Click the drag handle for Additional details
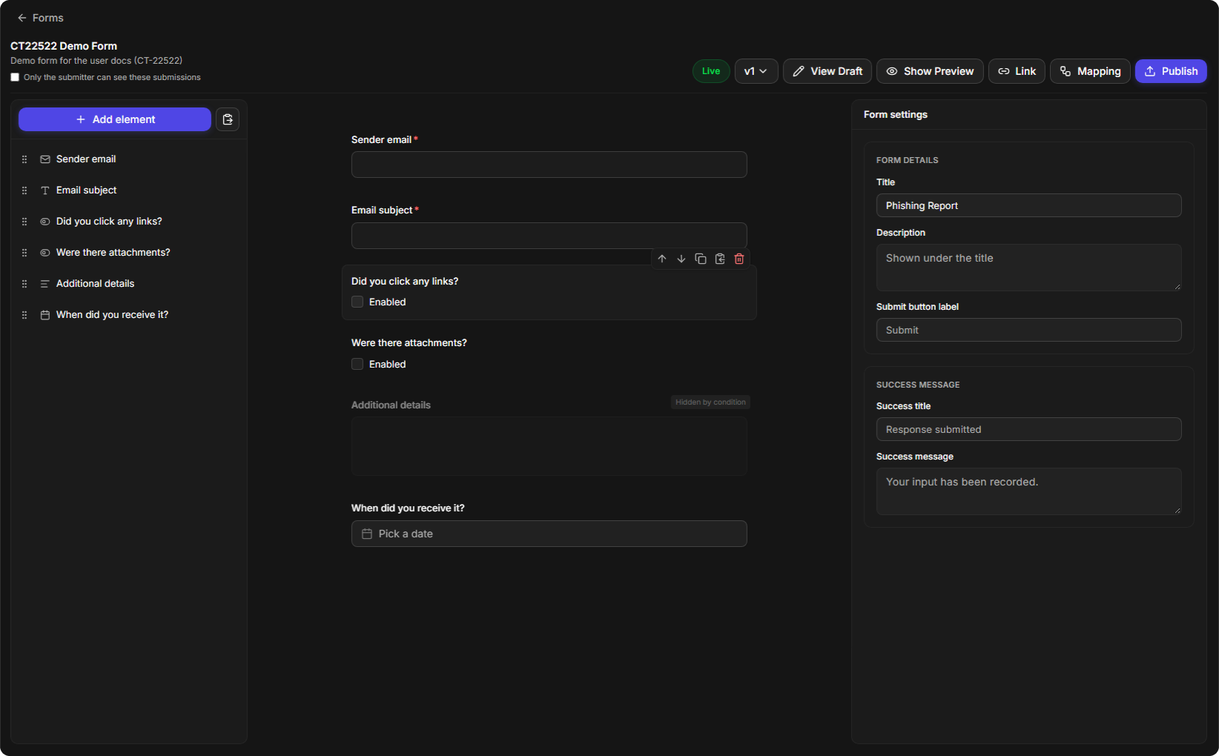Viewport: 1219px width, 756px height. click(24, 284)
